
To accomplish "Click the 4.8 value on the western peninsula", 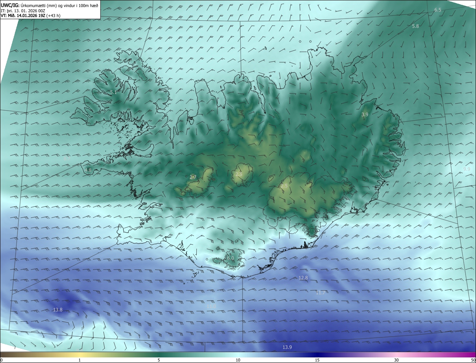I will click(88, 170).
